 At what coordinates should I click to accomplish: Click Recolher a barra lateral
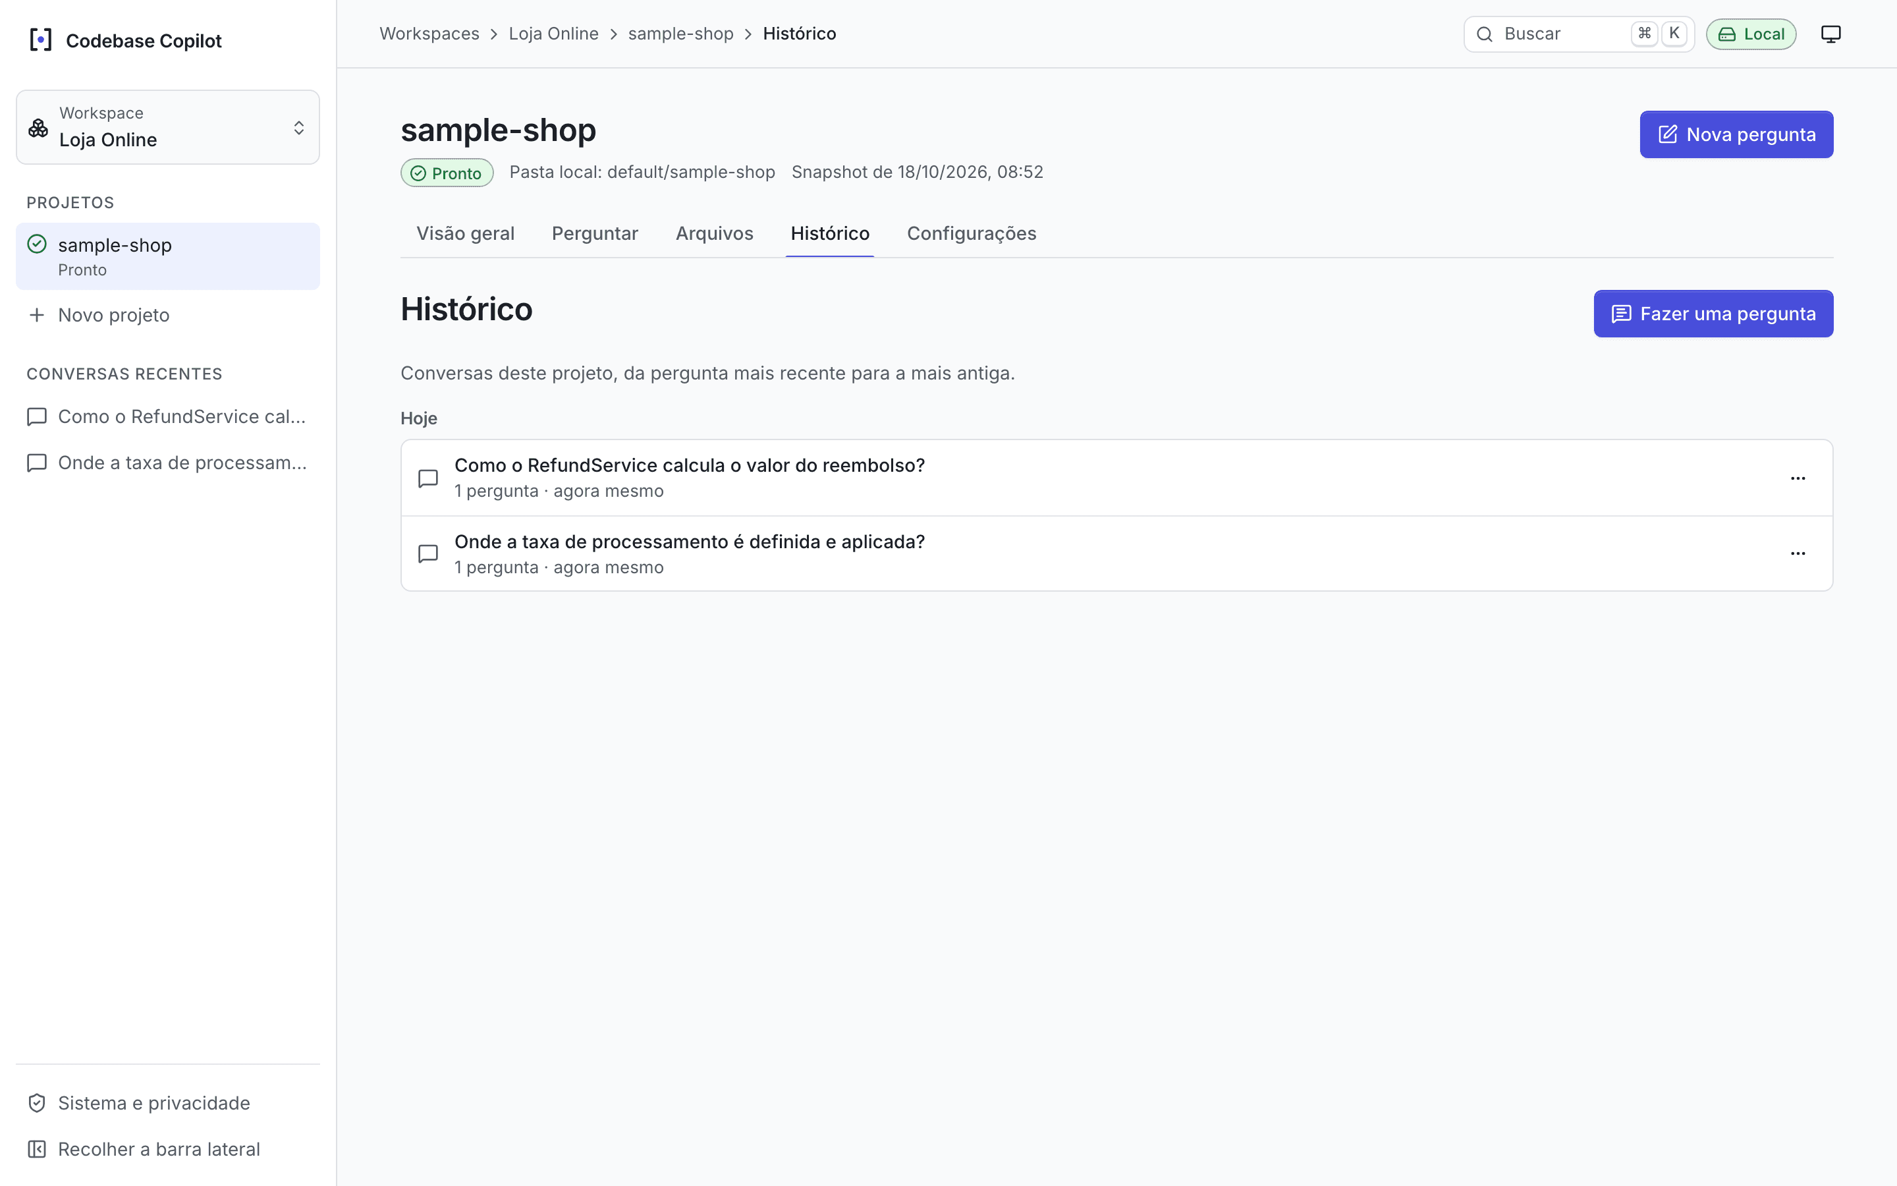click(168, 1149)
